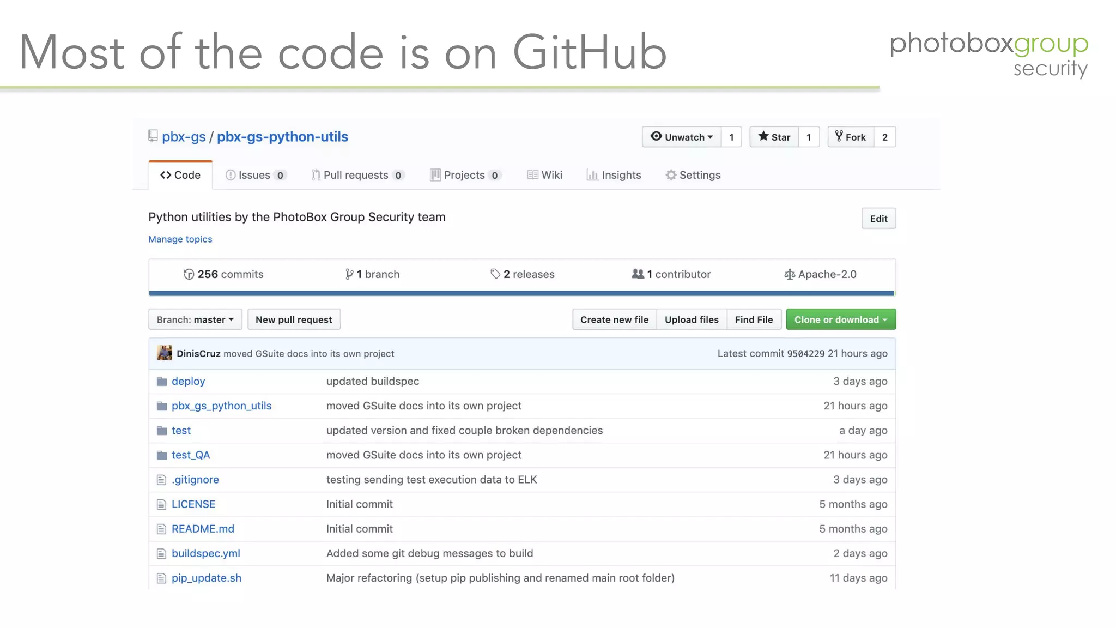The height and width of the screenshot is (628, 1116).
Task: Click the file icon for pip_update.sh
Action: point(161,578)
